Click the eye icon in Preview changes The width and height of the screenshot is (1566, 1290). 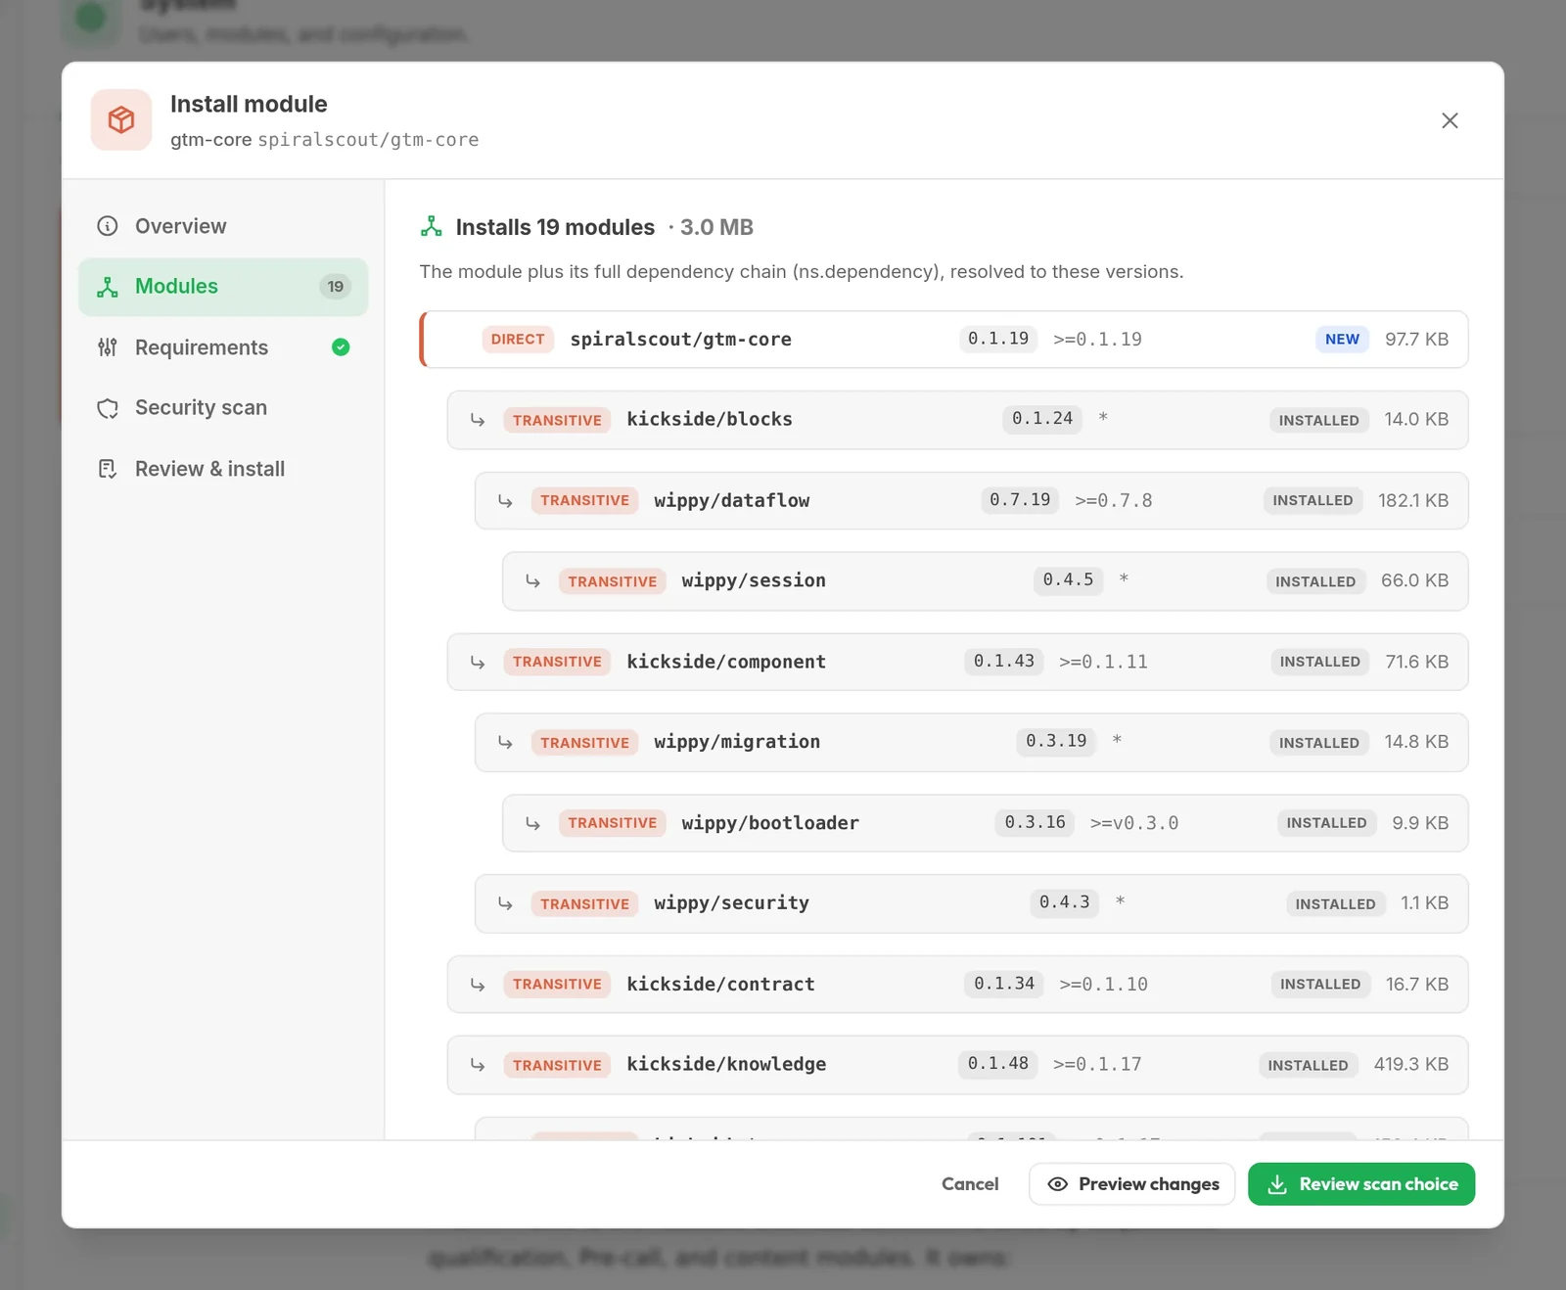coord(1058,1184)
